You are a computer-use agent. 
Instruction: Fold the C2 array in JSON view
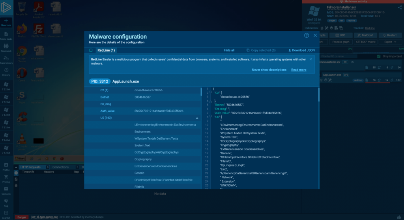211,92
